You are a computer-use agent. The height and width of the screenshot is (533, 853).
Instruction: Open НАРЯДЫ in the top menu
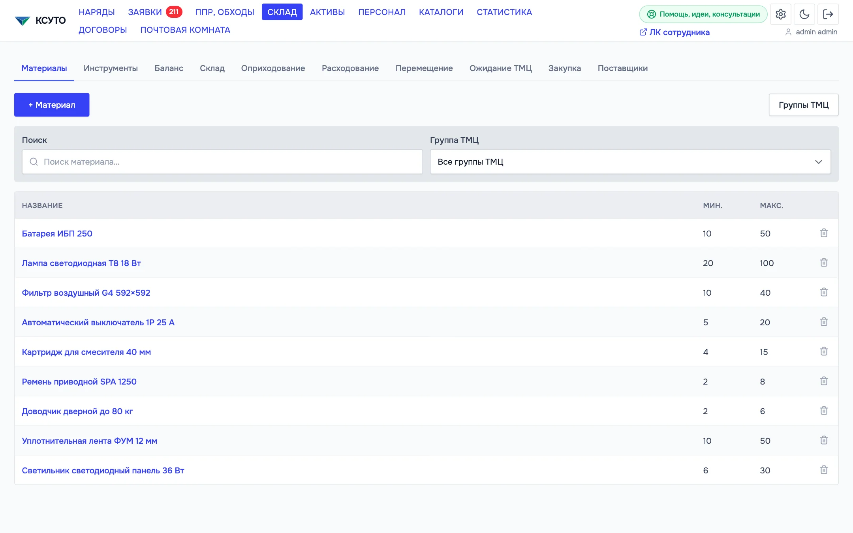pos(97,12)
